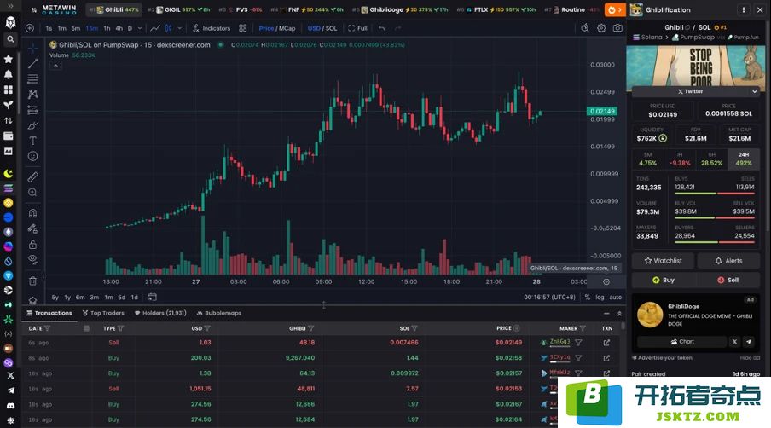
Task: Toggle USD / SOL quote currency
Action: 322,28
